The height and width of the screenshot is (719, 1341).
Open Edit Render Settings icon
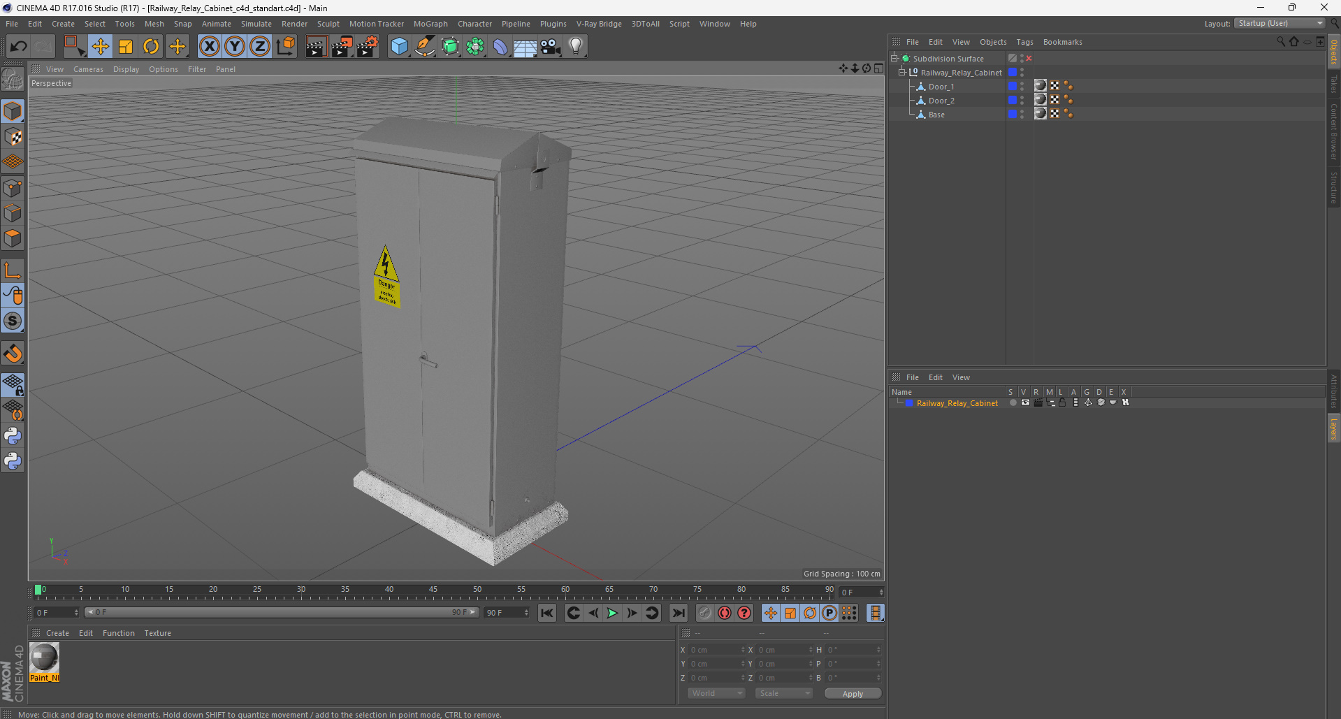point(368,47)
